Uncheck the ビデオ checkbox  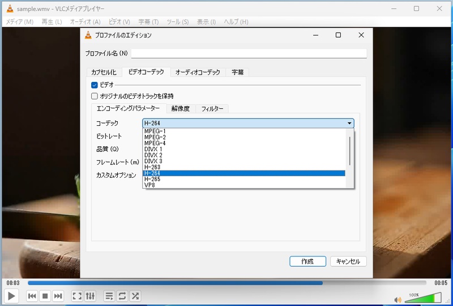coord(95,85)
